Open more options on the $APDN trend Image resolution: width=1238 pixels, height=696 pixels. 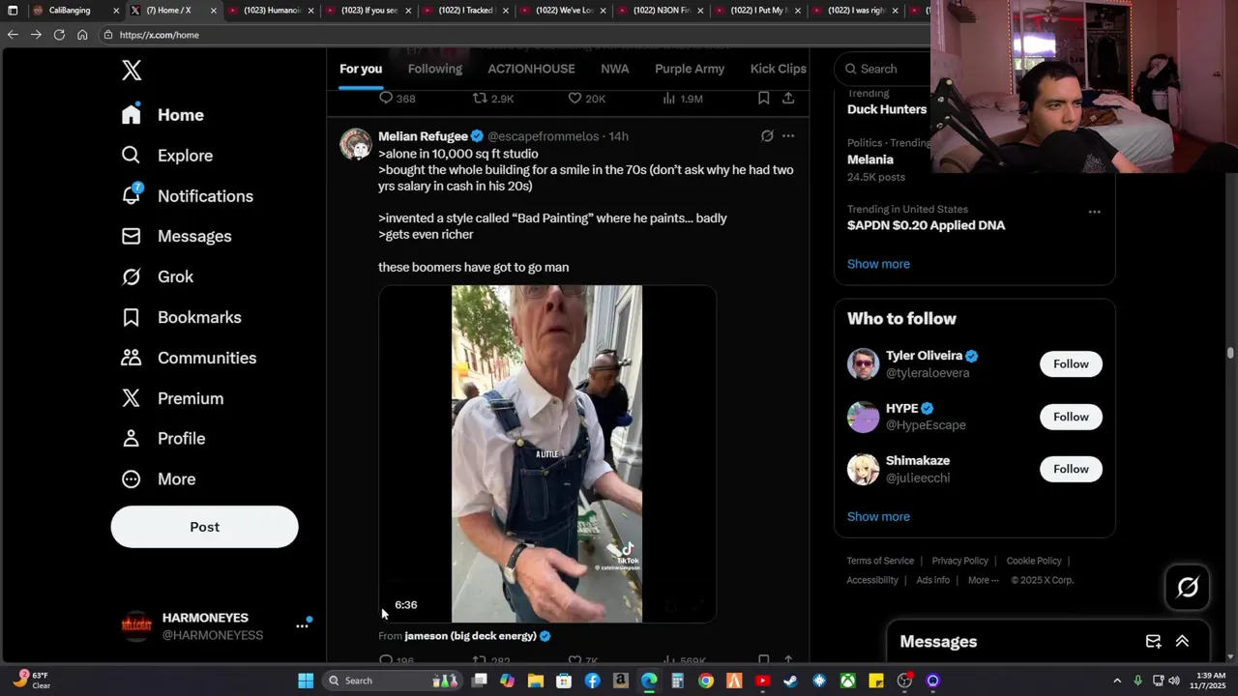[x=1094, y=212]
